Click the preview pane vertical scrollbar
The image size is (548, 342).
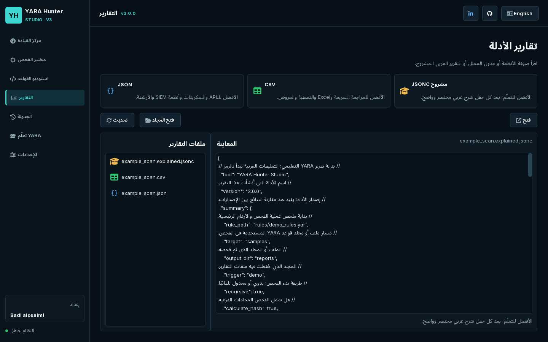(x=530, y=165)
